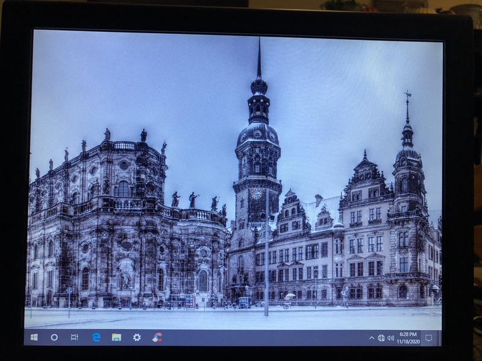Launch Microsoft Edge from the taskbar
This screenshot has width=482, height=361.
96,337
